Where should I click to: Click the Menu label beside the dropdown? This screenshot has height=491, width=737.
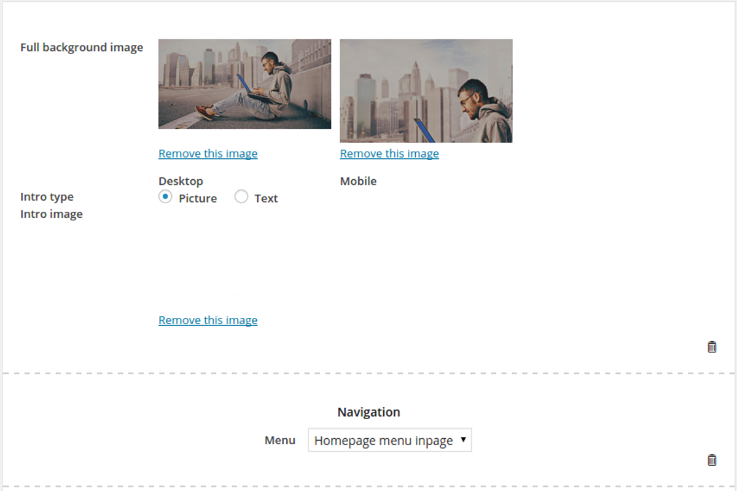click(280, 440)
